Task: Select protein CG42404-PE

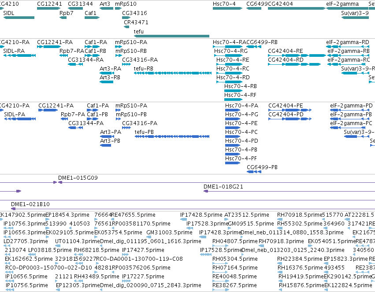Action: [x=290, y=110]
